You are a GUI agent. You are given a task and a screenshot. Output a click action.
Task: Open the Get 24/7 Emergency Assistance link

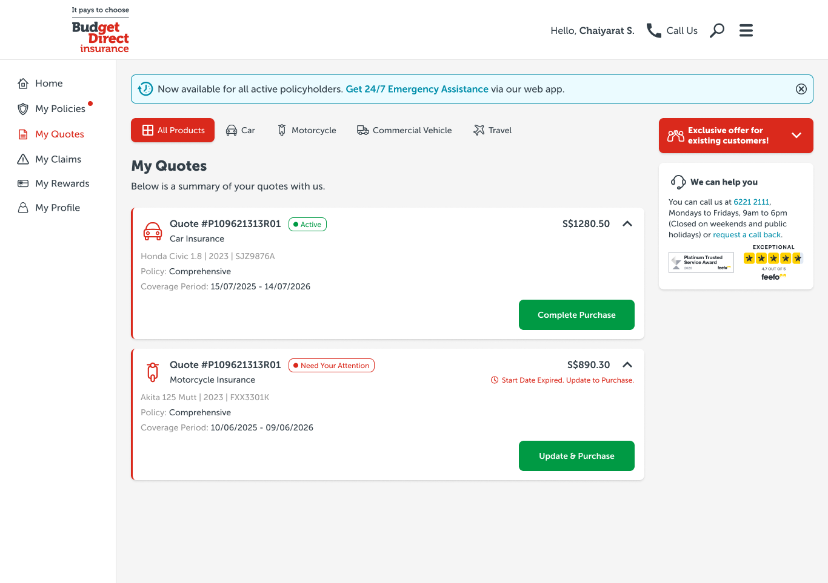tap(417, 89)
